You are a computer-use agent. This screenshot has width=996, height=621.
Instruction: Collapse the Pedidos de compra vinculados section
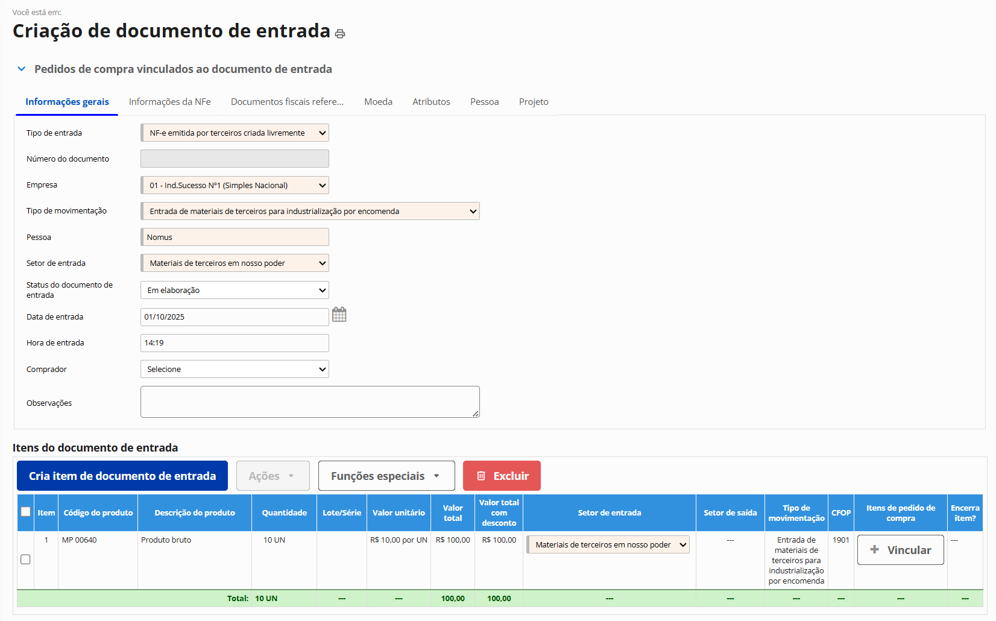coord(22,69)
